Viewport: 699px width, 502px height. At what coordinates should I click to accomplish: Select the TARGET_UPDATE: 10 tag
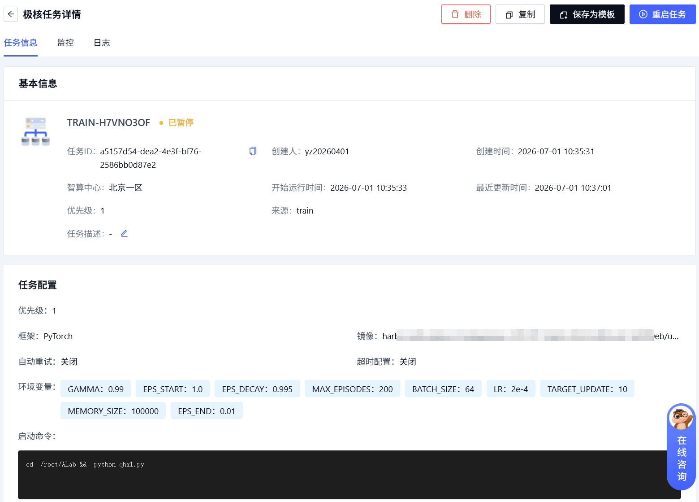coord(587,389)
